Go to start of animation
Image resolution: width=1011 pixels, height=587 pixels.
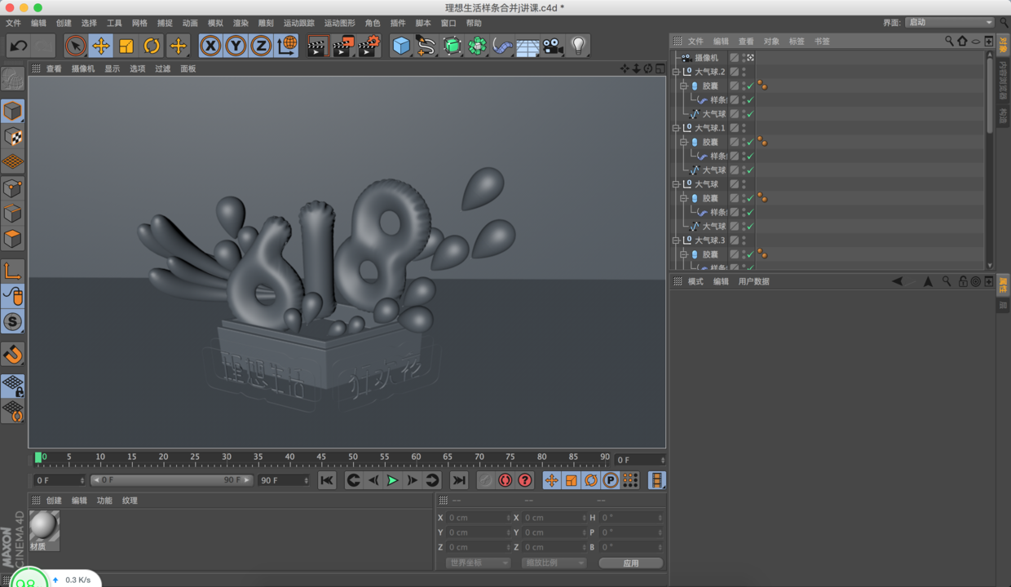327,480
